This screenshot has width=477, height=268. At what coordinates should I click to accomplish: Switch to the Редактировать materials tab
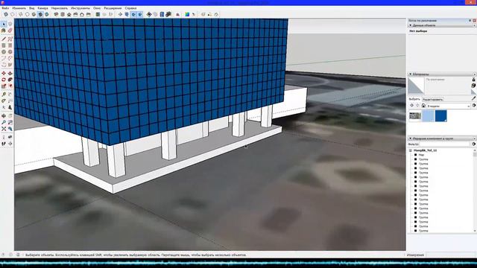click(x=432, y=99)
